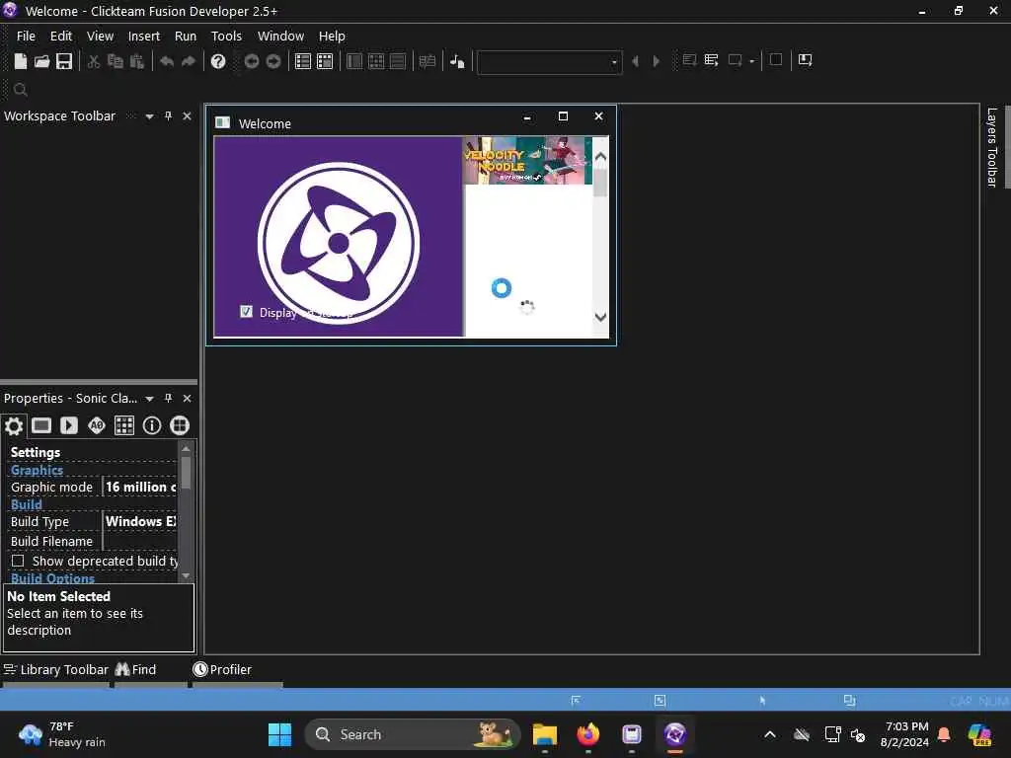Viewport: 1011px width, 758px height.
Task: Go forward with the round right-arrow icon
Action: [x=273, y=61]
